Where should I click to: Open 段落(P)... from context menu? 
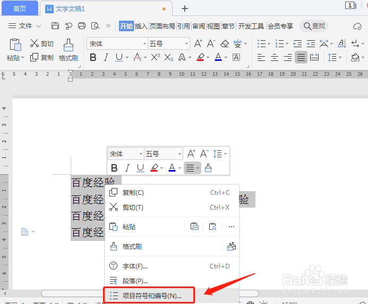tap(172, 281)
